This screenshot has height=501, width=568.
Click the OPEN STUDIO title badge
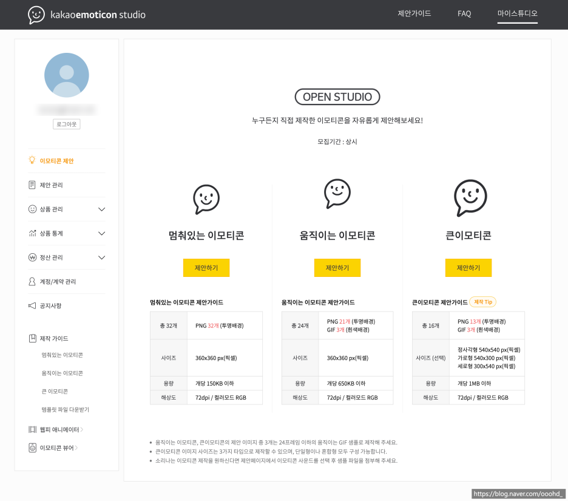337,97
